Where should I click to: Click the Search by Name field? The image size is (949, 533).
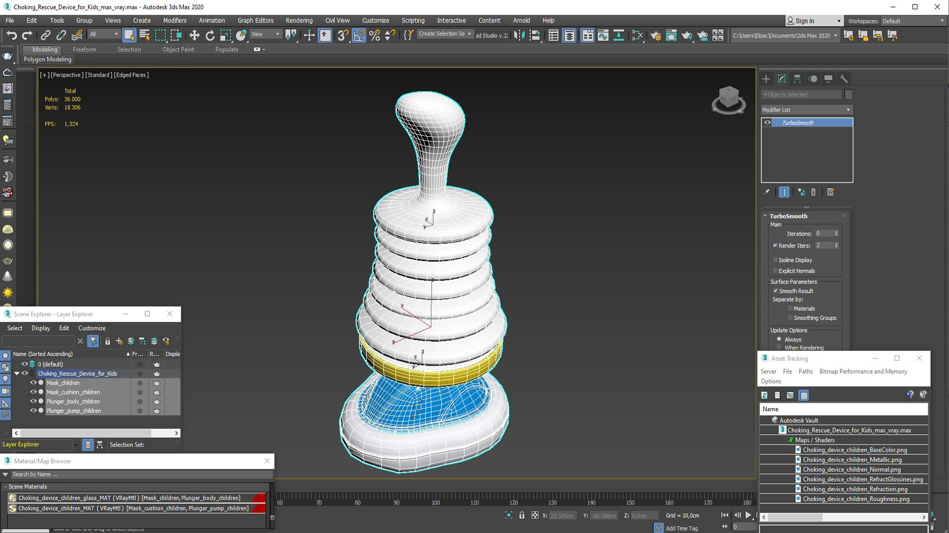tap(141, 474)
